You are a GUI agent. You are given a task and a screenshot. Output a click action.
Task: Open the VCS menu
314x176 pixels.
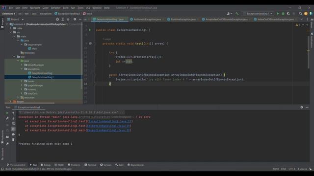click(x=88, y=8)
